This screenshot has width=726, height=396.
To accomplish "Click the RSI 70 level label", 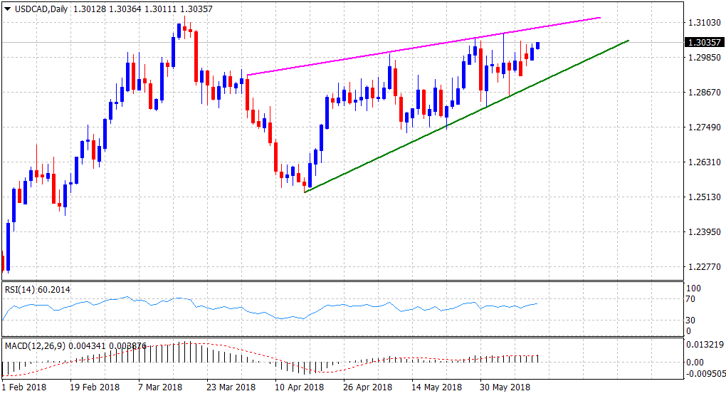I will pyautogui.click(x=691, y=301).
